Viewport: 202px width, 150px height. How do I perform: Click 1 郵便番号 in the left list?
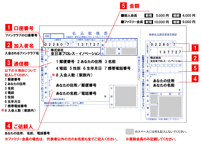(13, 79)
